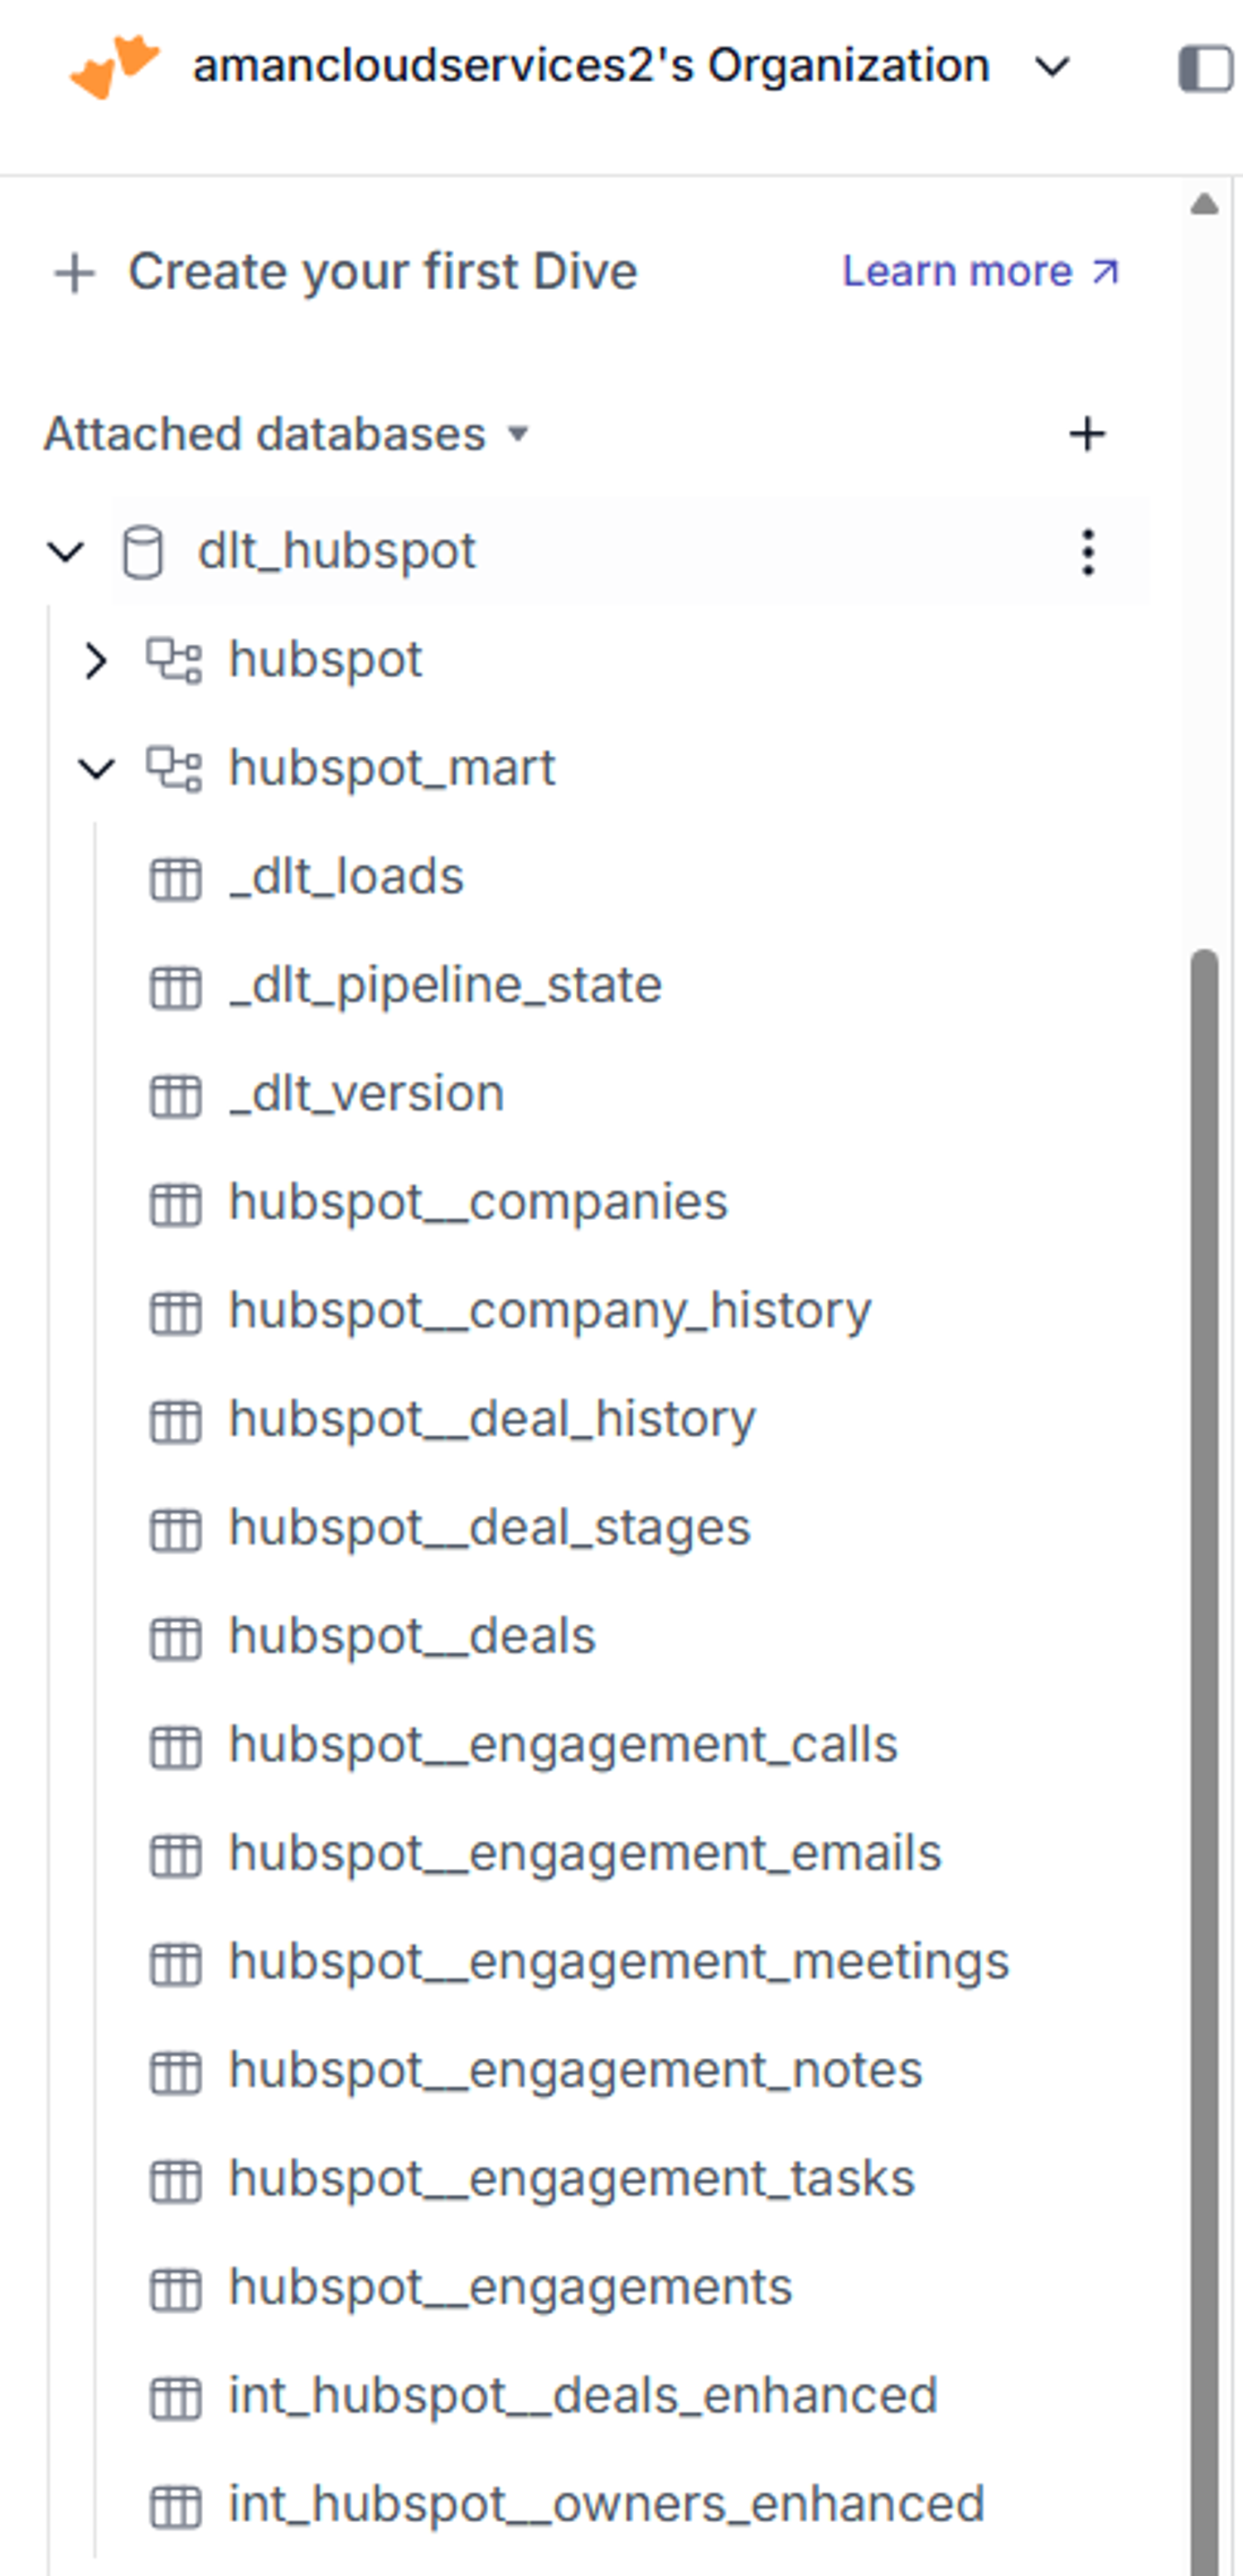This screenshot has height=2576, width=1243.
Task: Collapse the hubspot_mart schema chevron
Action: [x=96, y=768]
